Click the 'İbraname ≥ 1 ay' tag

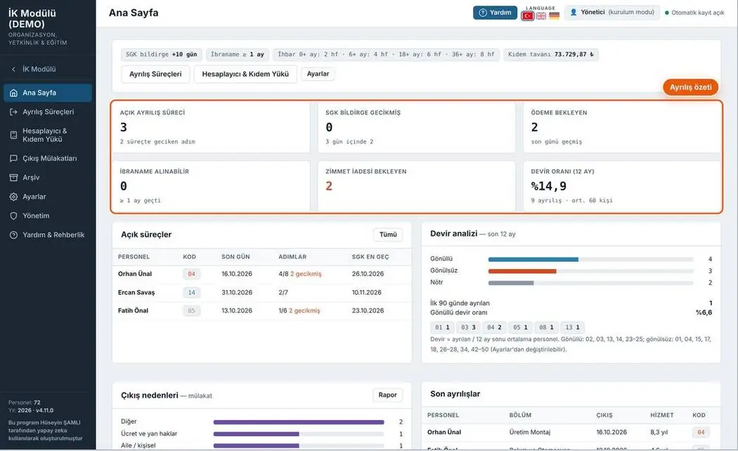238,55
